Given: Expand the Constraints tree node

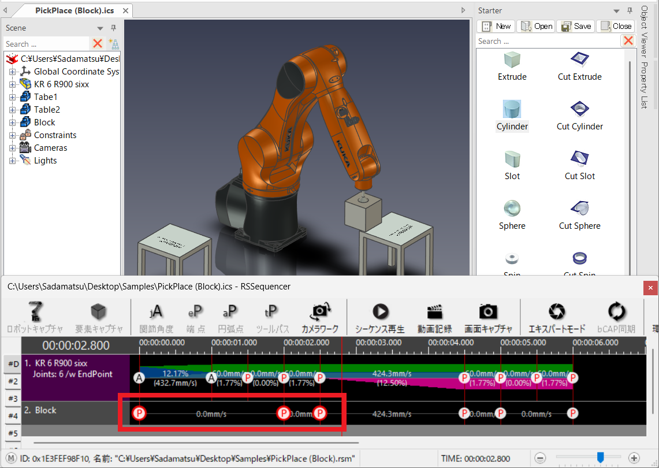Looking at the screenshot, I should 12,135.
